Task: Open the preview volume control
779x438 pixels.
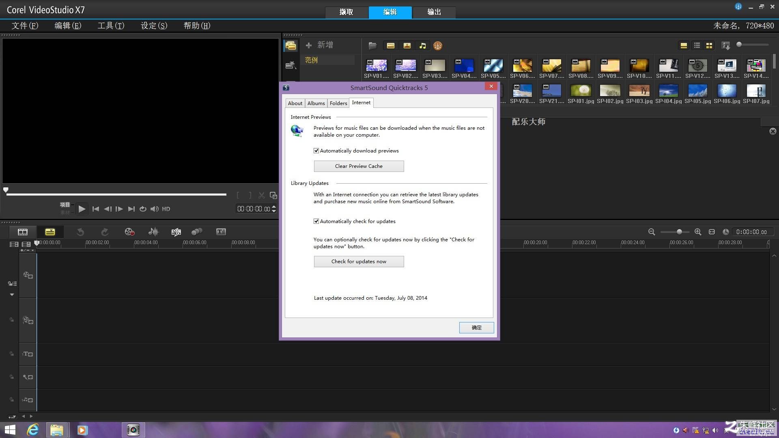Action: [155, 209]
